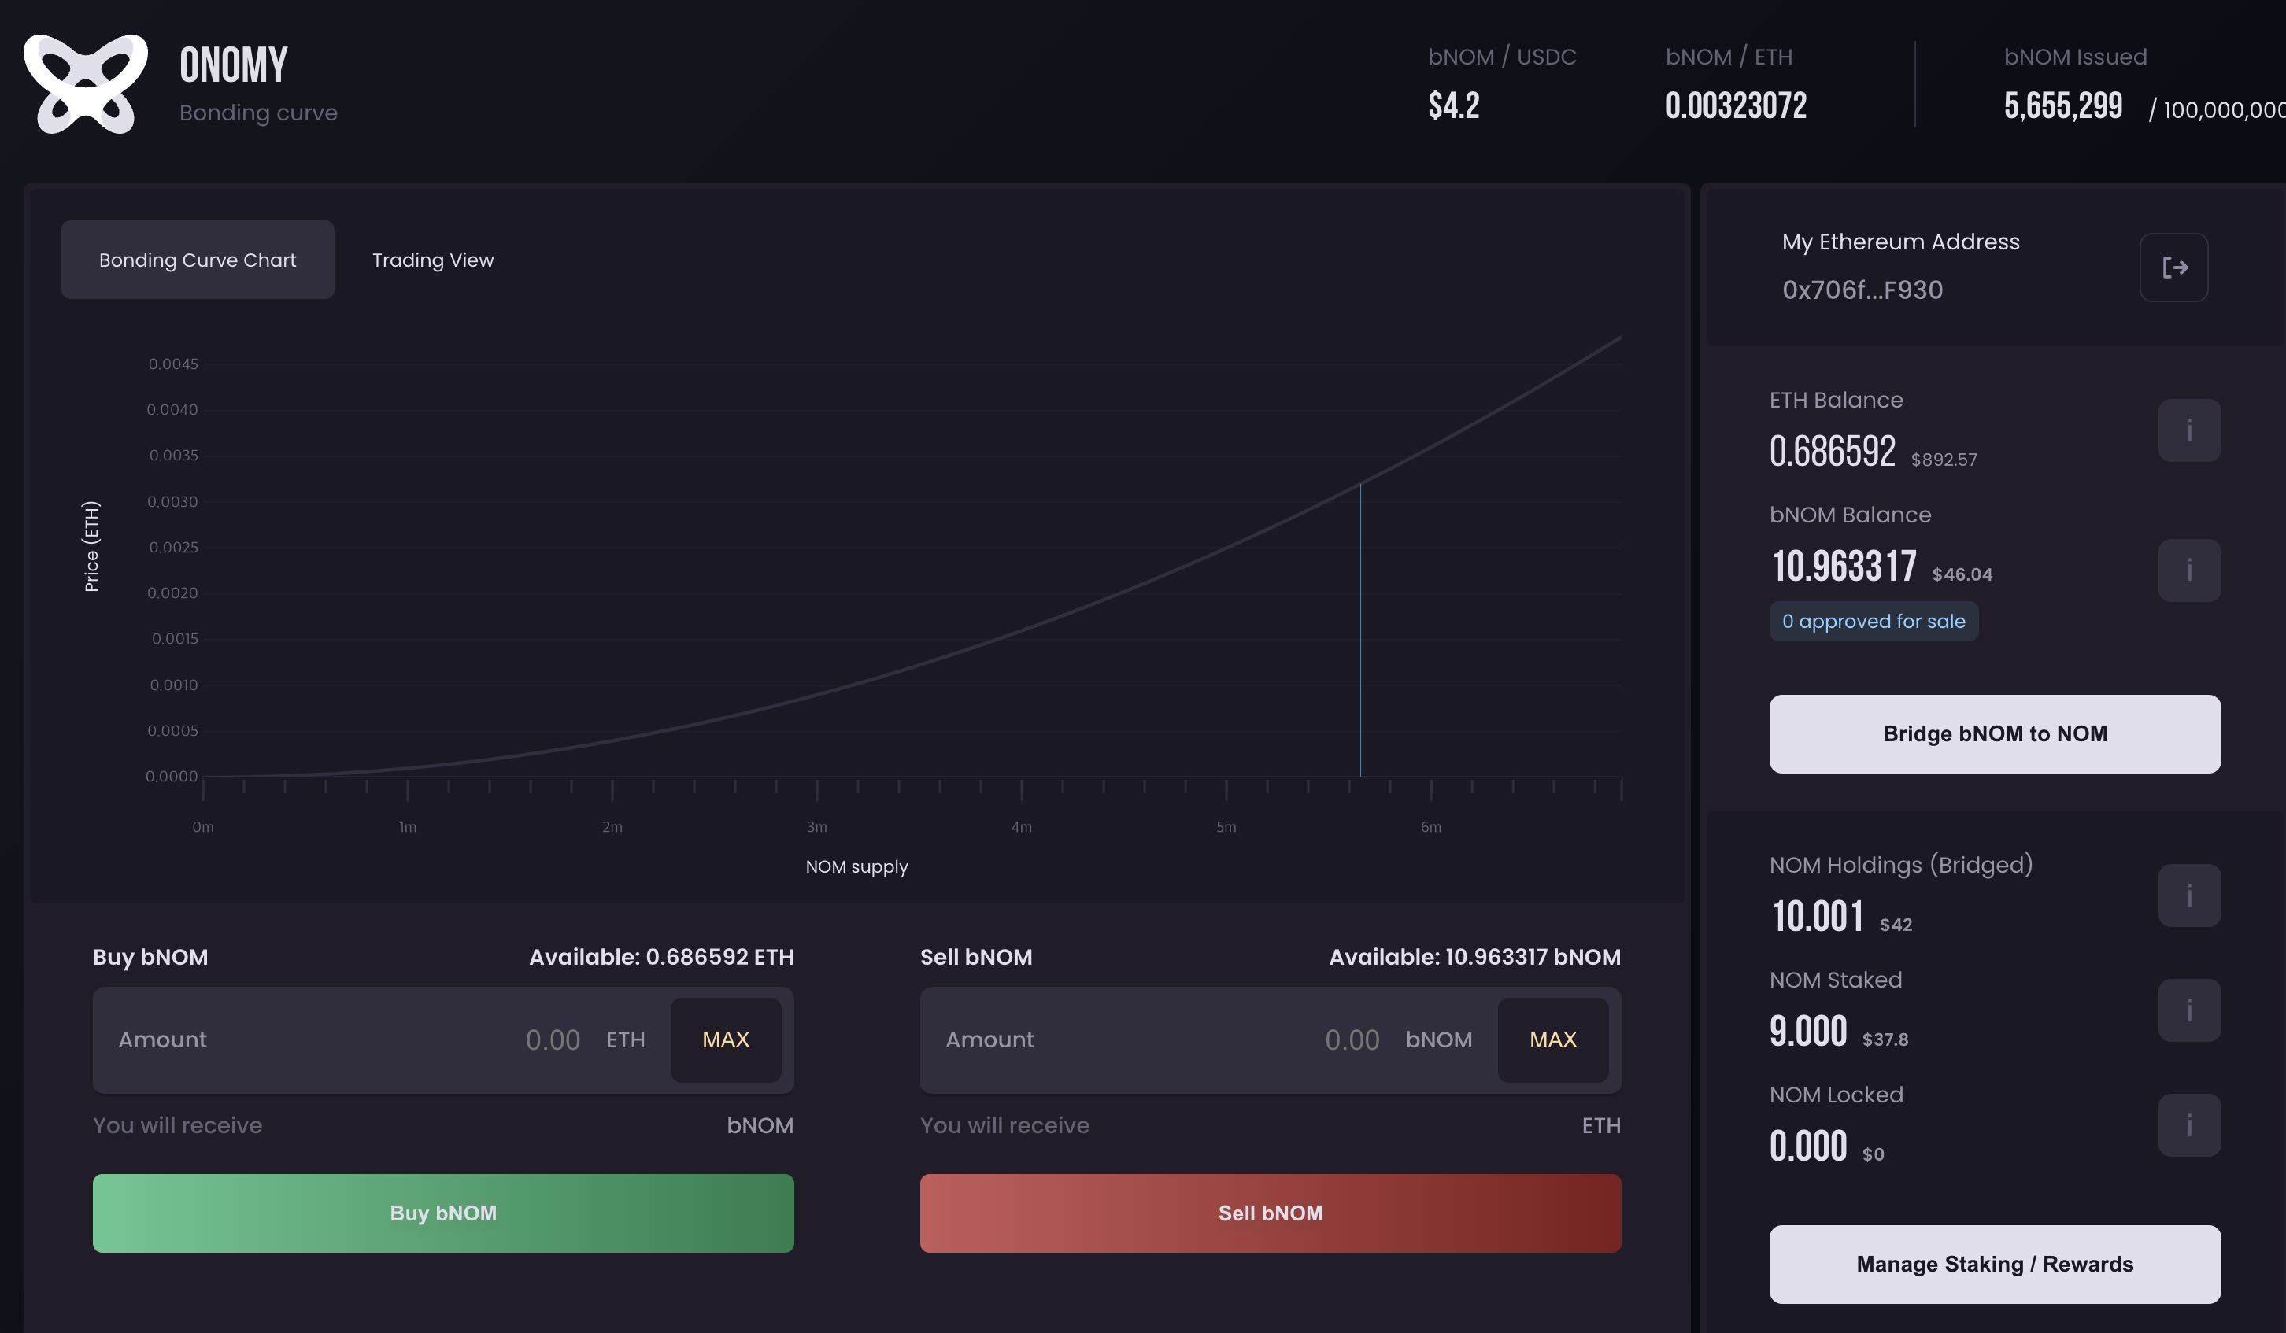Click the 0x706f...F930 wallet address
The image size is (2286, 1333).
1862,290
